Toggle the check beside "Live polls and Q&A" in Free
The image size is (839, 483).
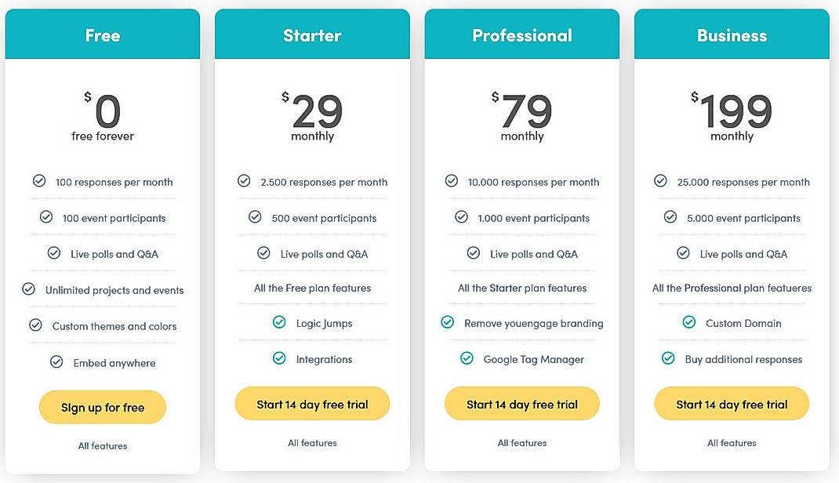[x=54, y=253]
